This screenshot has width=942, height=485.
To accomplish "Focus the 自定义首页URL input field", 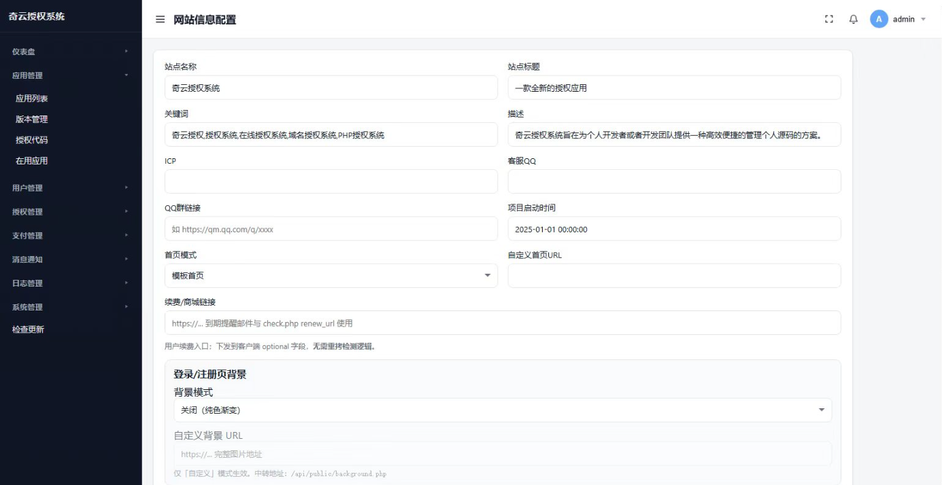I will (x=674, y=276).
